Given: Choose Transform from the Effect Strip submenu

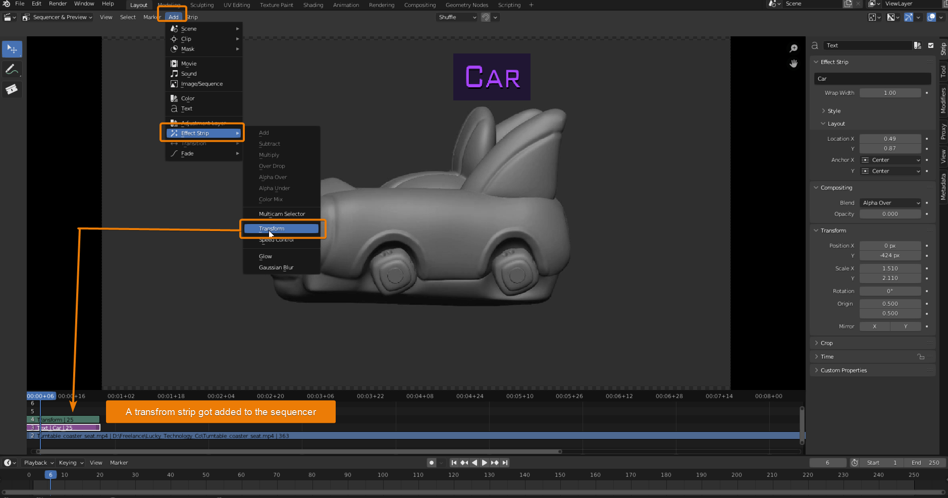Looking at the screenshot, I should pyautogui.click(x=281, y=229).
